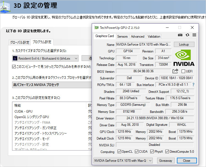Viewport: 206px width, 167px height.
Task: Click the 12 (12_1) DirectX Support value
Action: pos(182,91)
